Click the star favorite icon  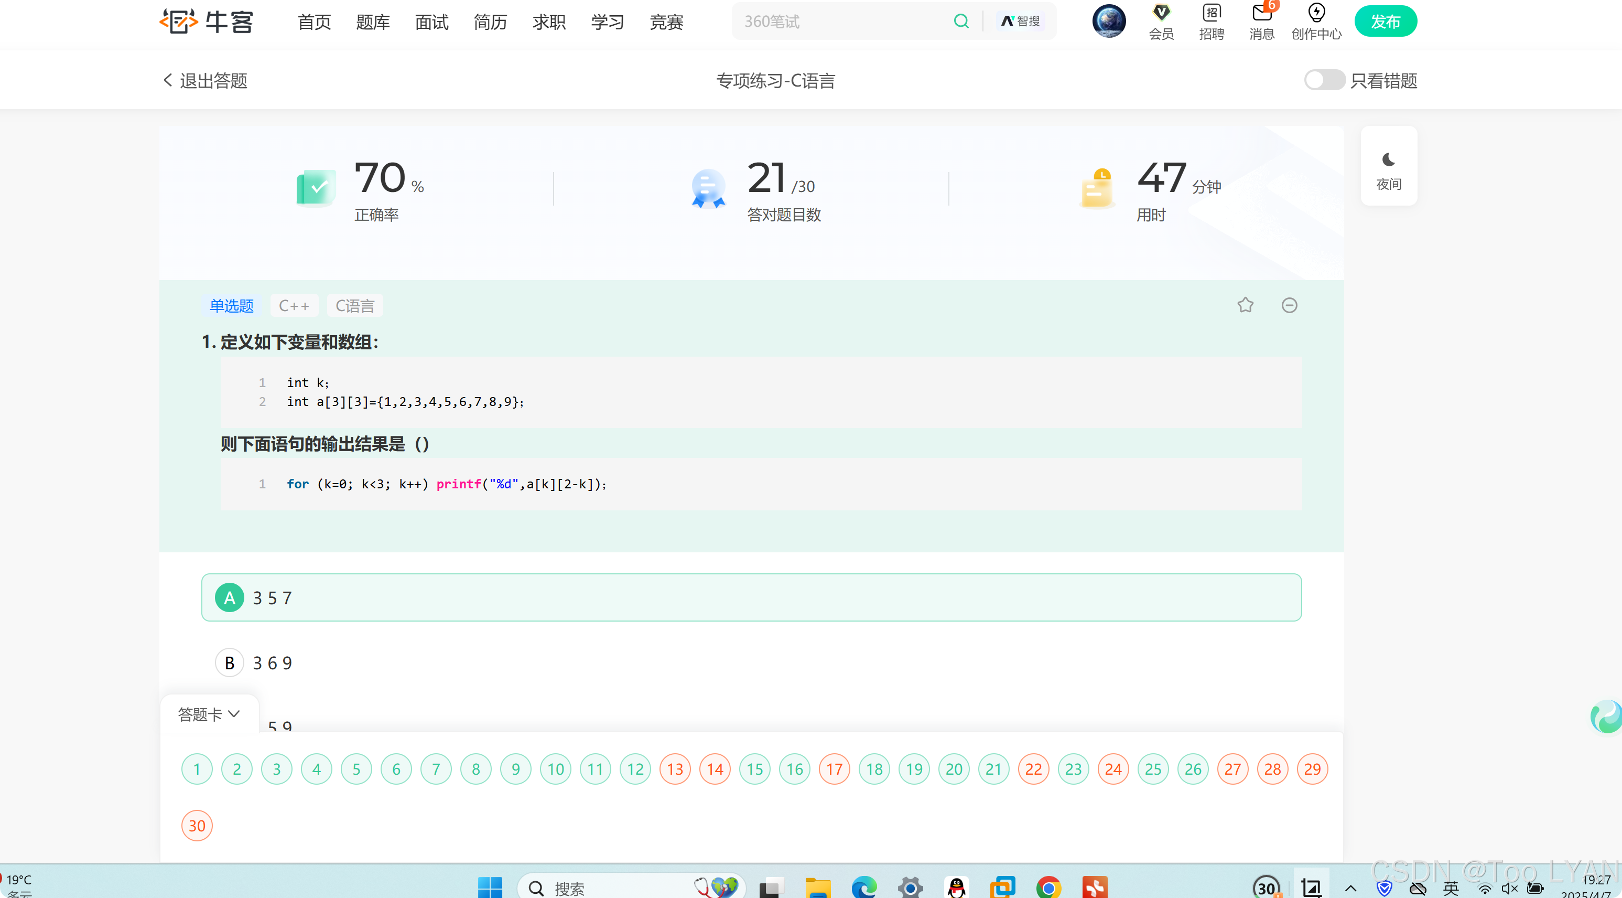click(1245, 305)
